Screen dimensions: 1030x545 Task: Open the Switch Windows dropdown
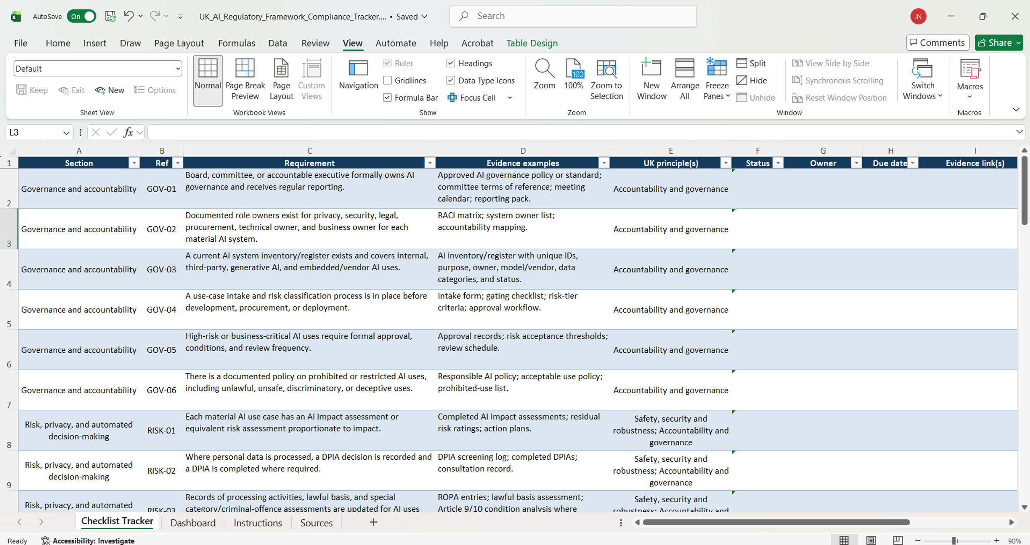point(923,80)
